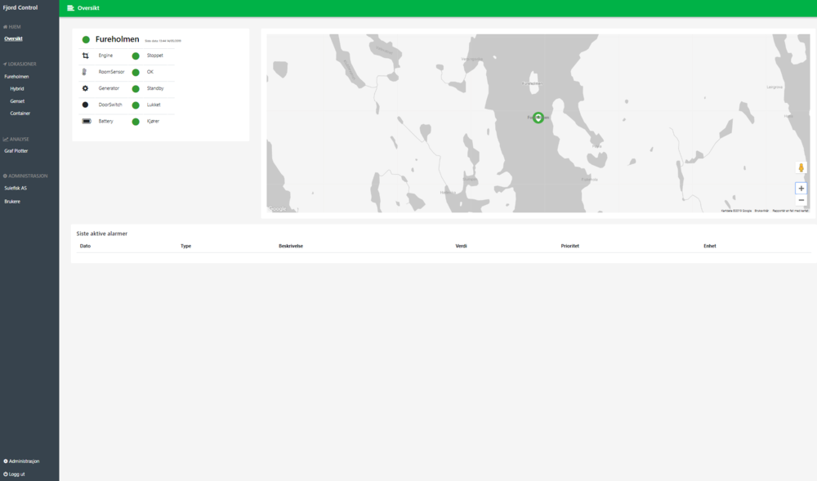The image size is (817, 481).
Task: Sort alarms by Prioritet column header
Action: coord(570,246)
